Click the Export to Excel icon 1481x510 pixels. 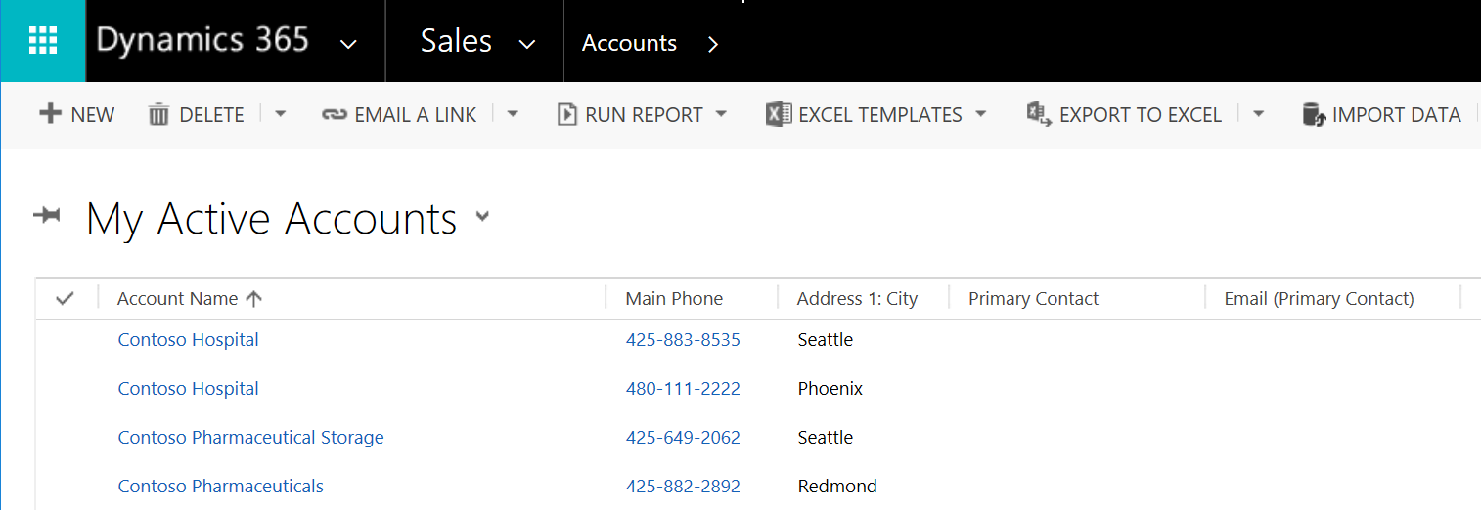click(x=1038, y=115)
